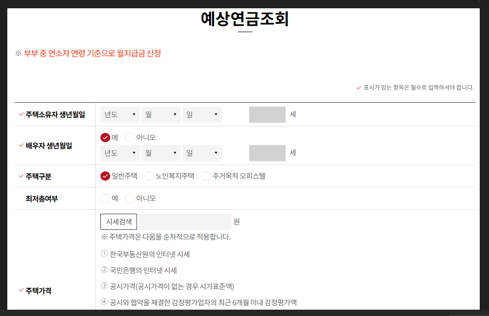The height and width of the screenshot is (316, 489).
Task: Click the 배우자 age (세) input field
Action: pyautogui.click(x=266, y=153)
